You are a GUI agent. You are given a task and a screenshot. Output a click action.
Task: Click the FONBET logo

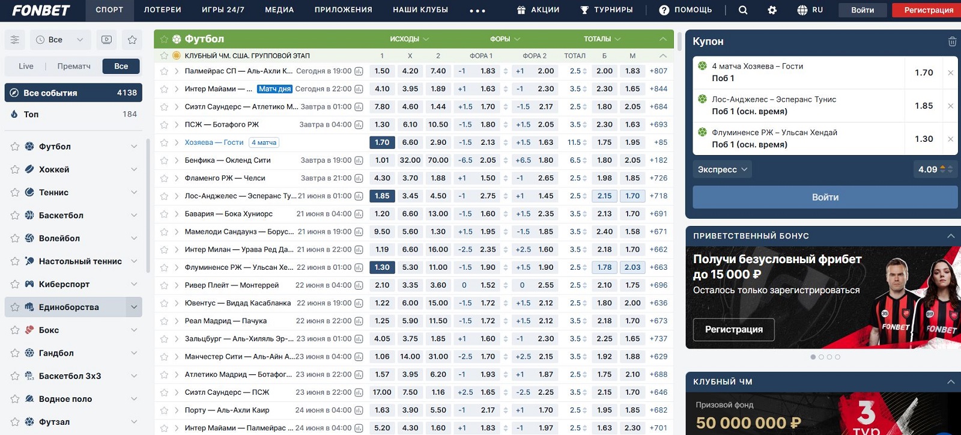pyautogui.click(x=41, y=10)
